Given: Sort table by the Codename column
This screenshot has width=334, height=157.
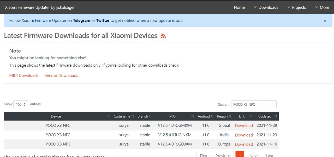Looking at the screenshot, I should coord(124,116).
